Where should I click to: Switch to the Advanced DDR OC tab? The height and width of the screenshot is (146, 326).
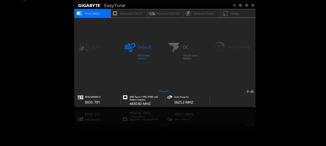[165, 14]
